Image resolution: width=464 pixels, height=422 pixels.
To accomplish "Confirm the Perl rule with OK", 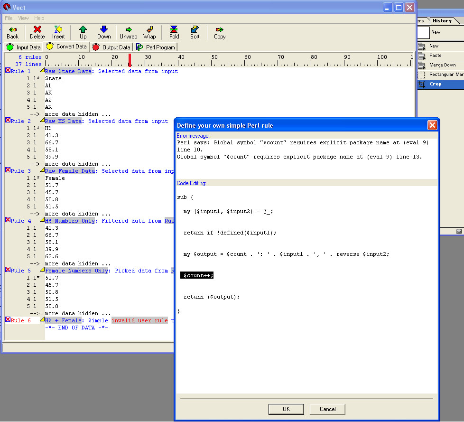I will [x=286, y=409].
